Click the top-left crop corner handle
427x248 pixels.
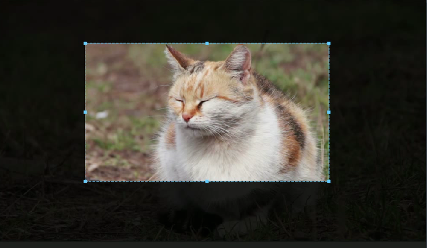tap(85, 44)
